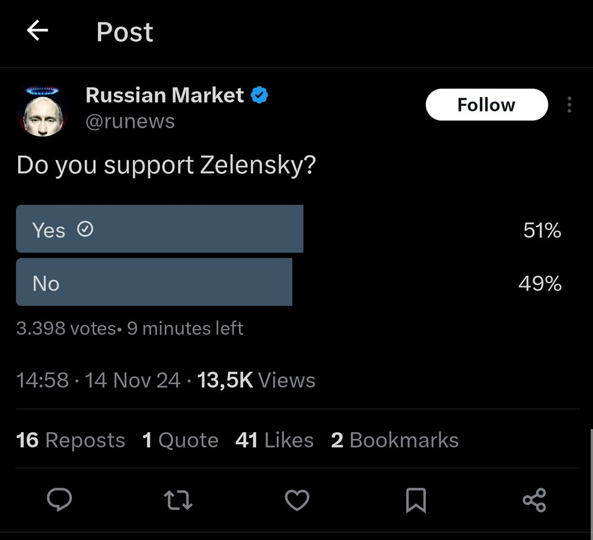Viewport: 593px width, 540px height.
Task: Click the blue verified badge
Action: tap(259, 95)
